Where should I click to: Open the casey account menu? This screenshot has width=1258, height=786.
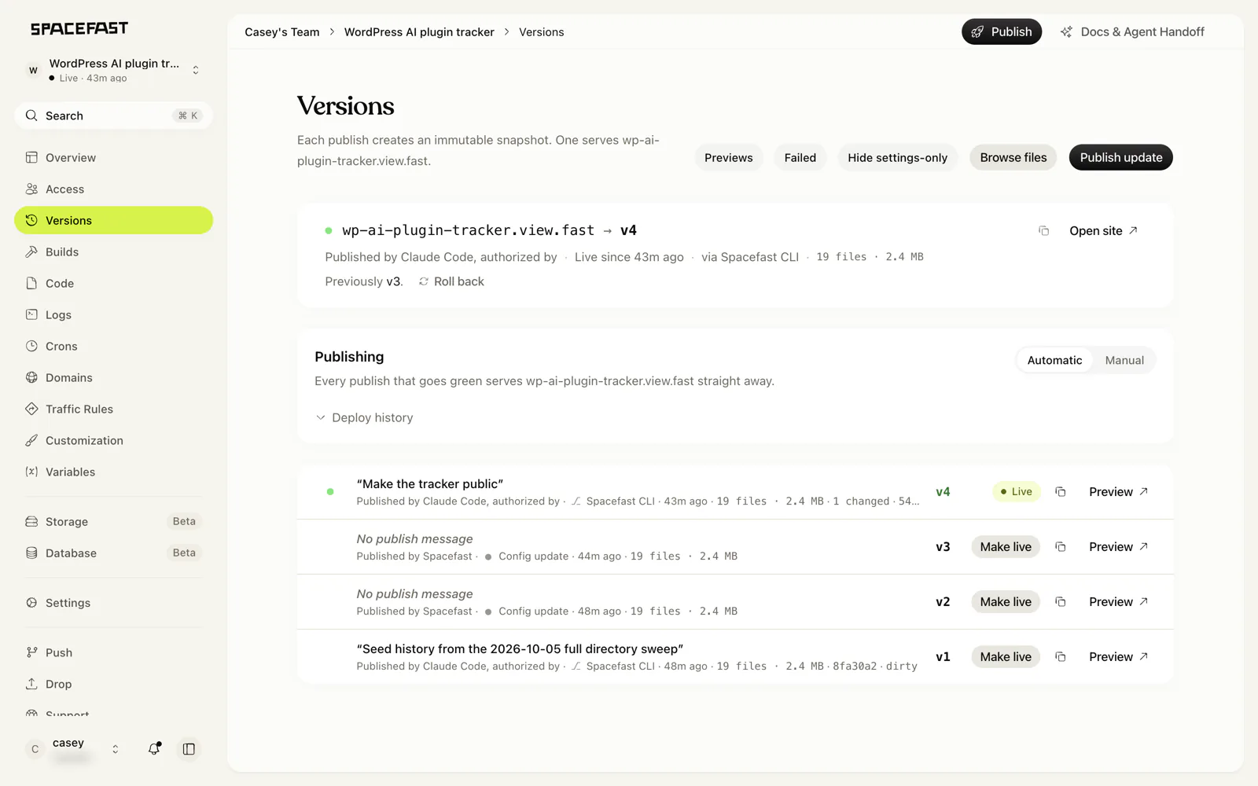(75, 749)
